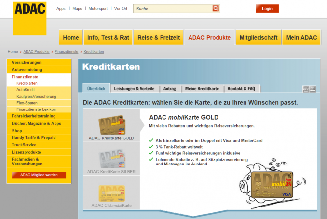327x219 pixels.
Task: Open the Vor Ort link
Action: 121,8
